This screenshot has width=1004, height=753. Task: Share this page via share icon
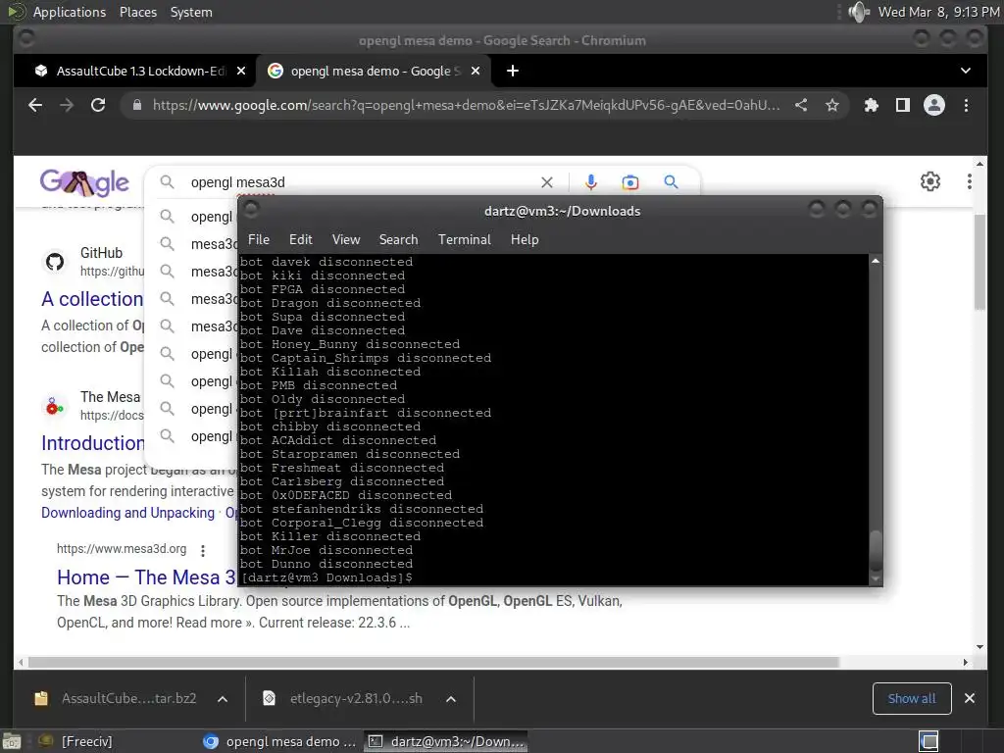click(x=801, y=105)
